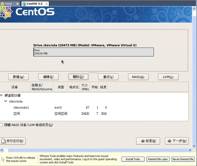Open 发行注记(R) release notes
The image size is (197, 166).
(13, 141)
